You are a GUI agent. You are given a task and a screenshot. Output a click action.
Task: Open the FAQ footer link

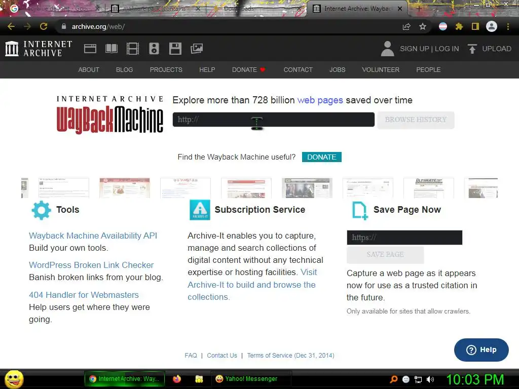coord(191,356)
